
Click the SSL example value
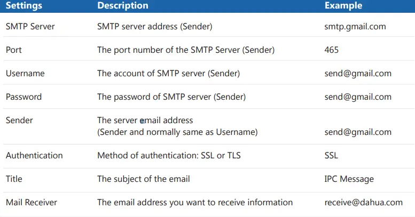tap(331, 156)
